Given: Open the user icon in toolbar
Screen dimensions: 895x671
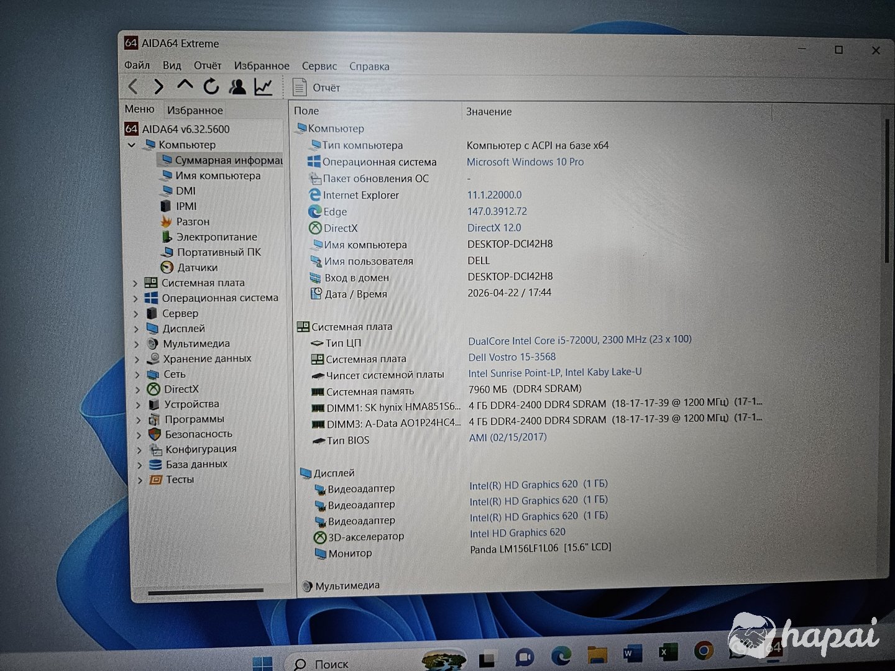Looking at the screenshot, I should (237, 86).
